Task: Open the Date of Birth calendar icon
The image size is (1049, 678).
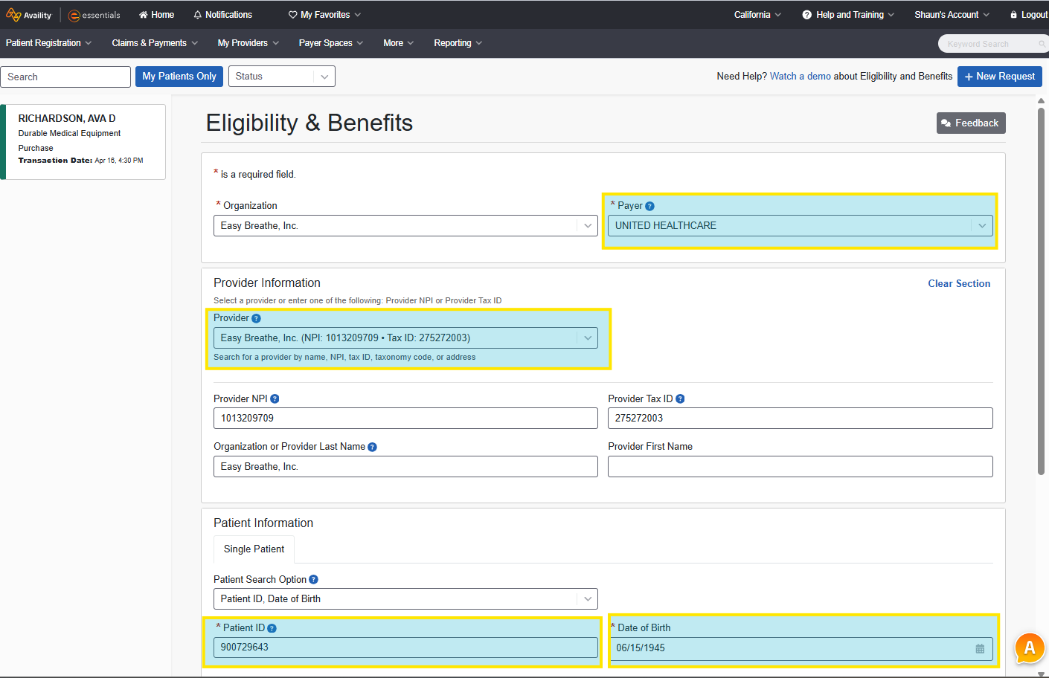Action: (979, 648)
